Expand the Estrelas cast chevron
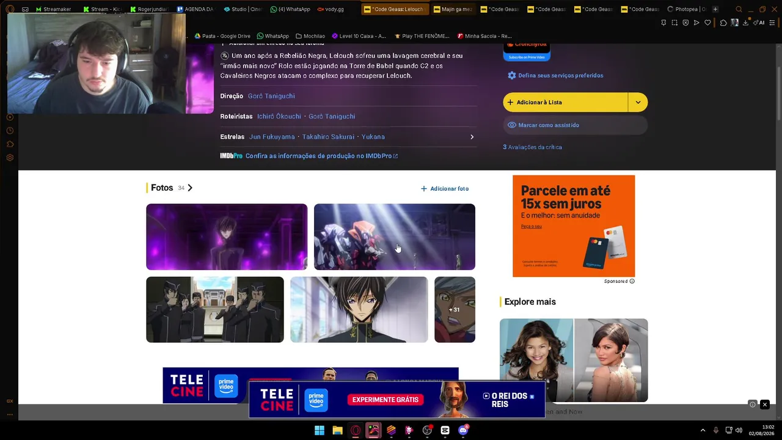The height and width of the screenshot is (440, 782). [x=472, y=137]
